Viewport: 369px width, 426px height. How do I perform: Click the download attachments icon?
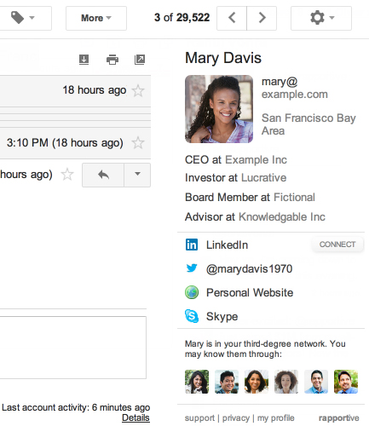tap(84, 60)
